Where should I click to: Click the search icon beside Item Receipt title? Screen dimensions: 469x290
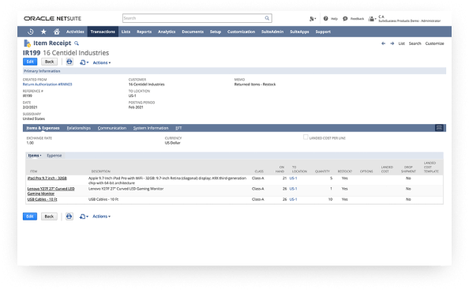click(77, 43)
